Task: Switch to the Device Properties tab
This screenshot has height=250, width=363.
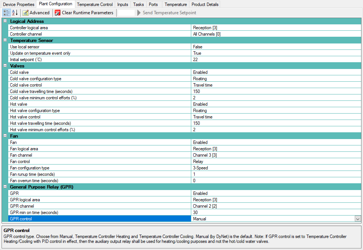Action: tap(19, 4)
